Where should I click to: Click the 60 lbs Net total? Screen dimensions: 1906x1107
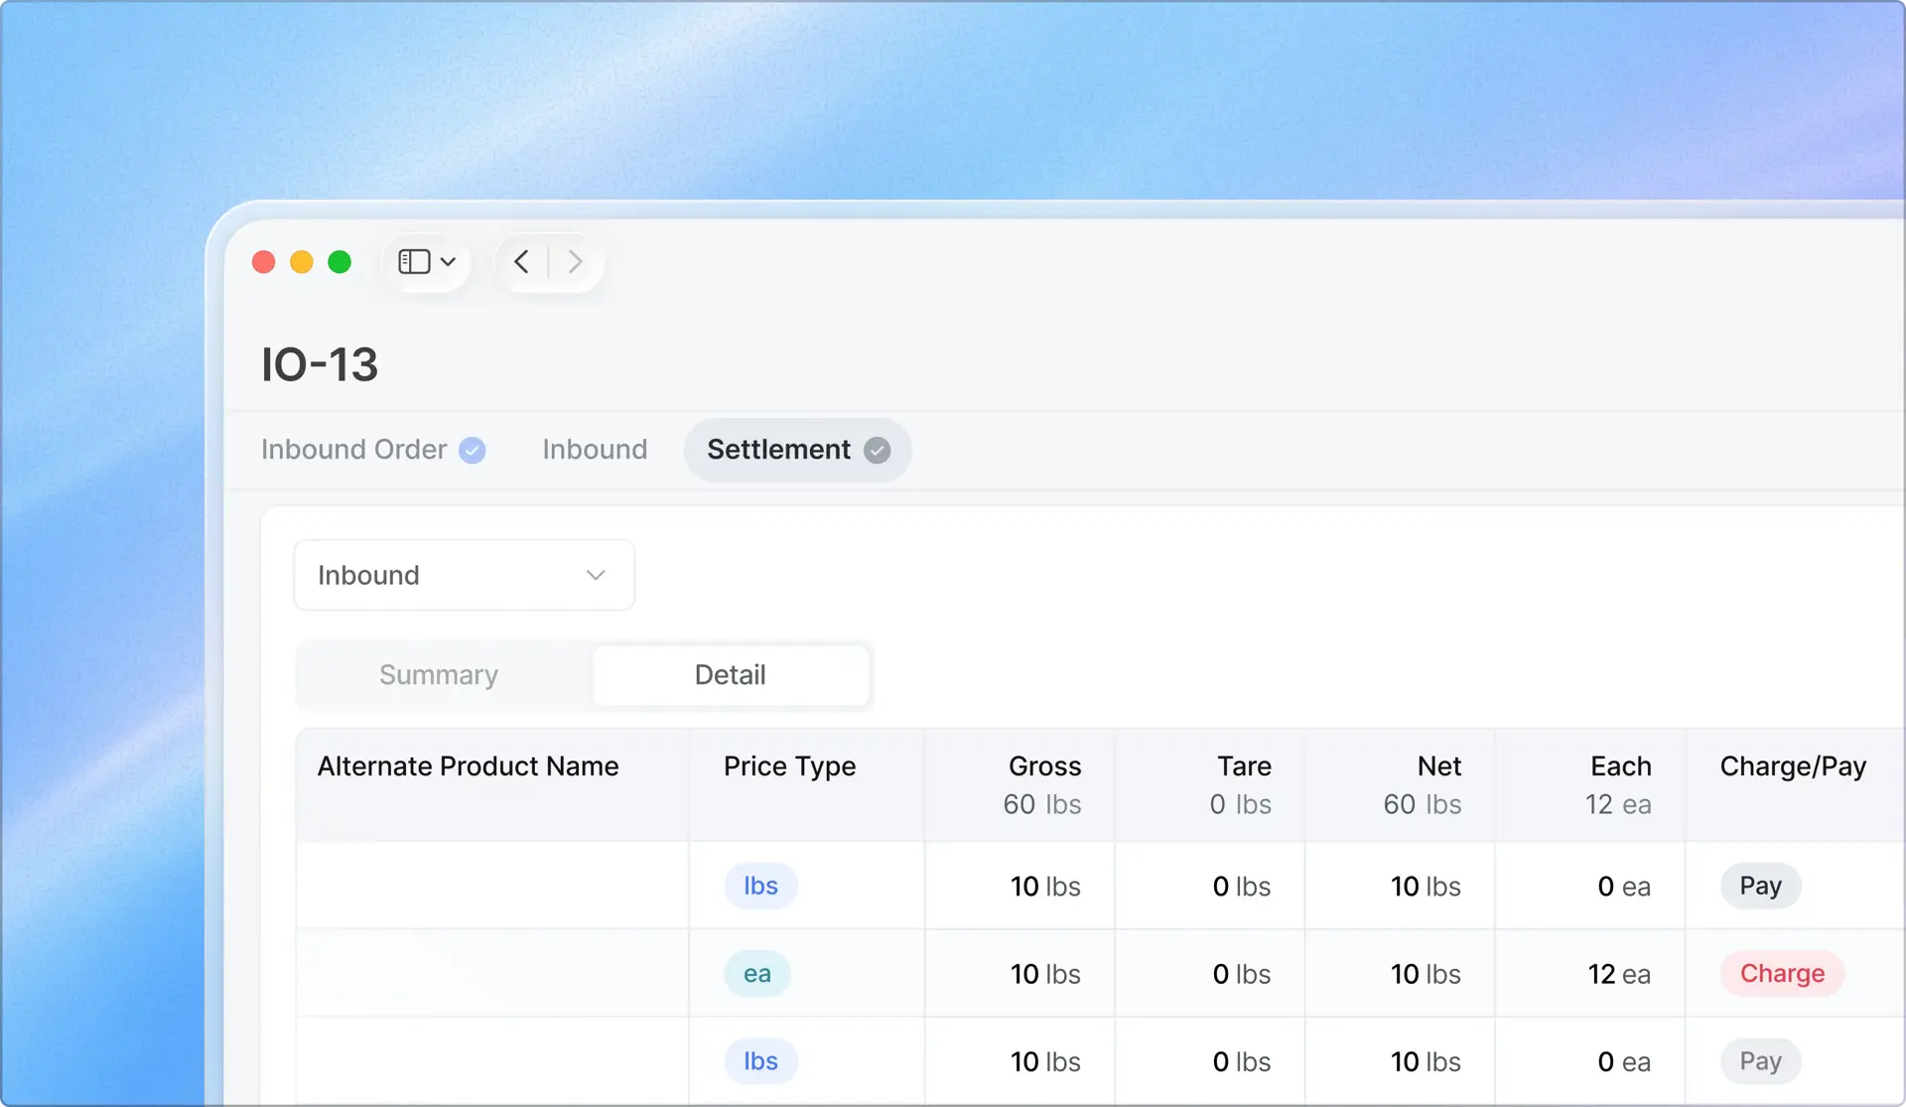click(x=1423, y=804)
